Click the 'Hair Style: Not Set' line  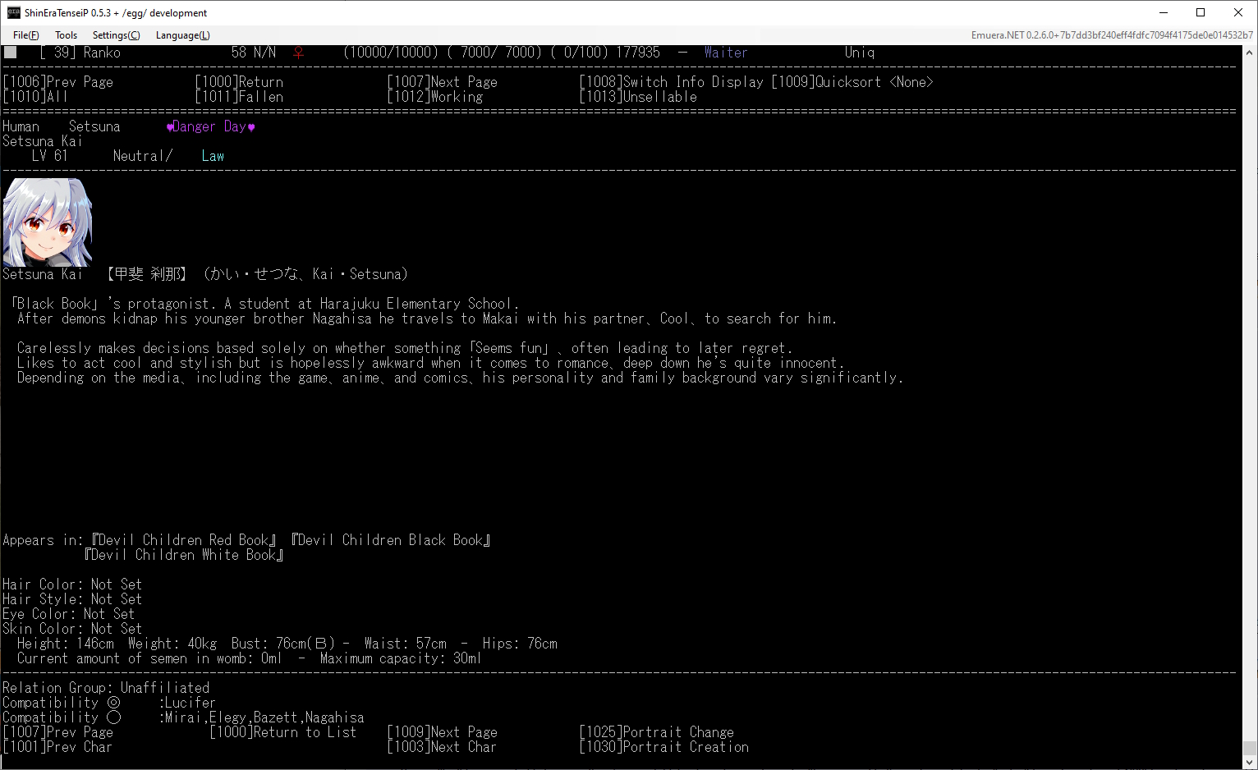coord(72,599)
